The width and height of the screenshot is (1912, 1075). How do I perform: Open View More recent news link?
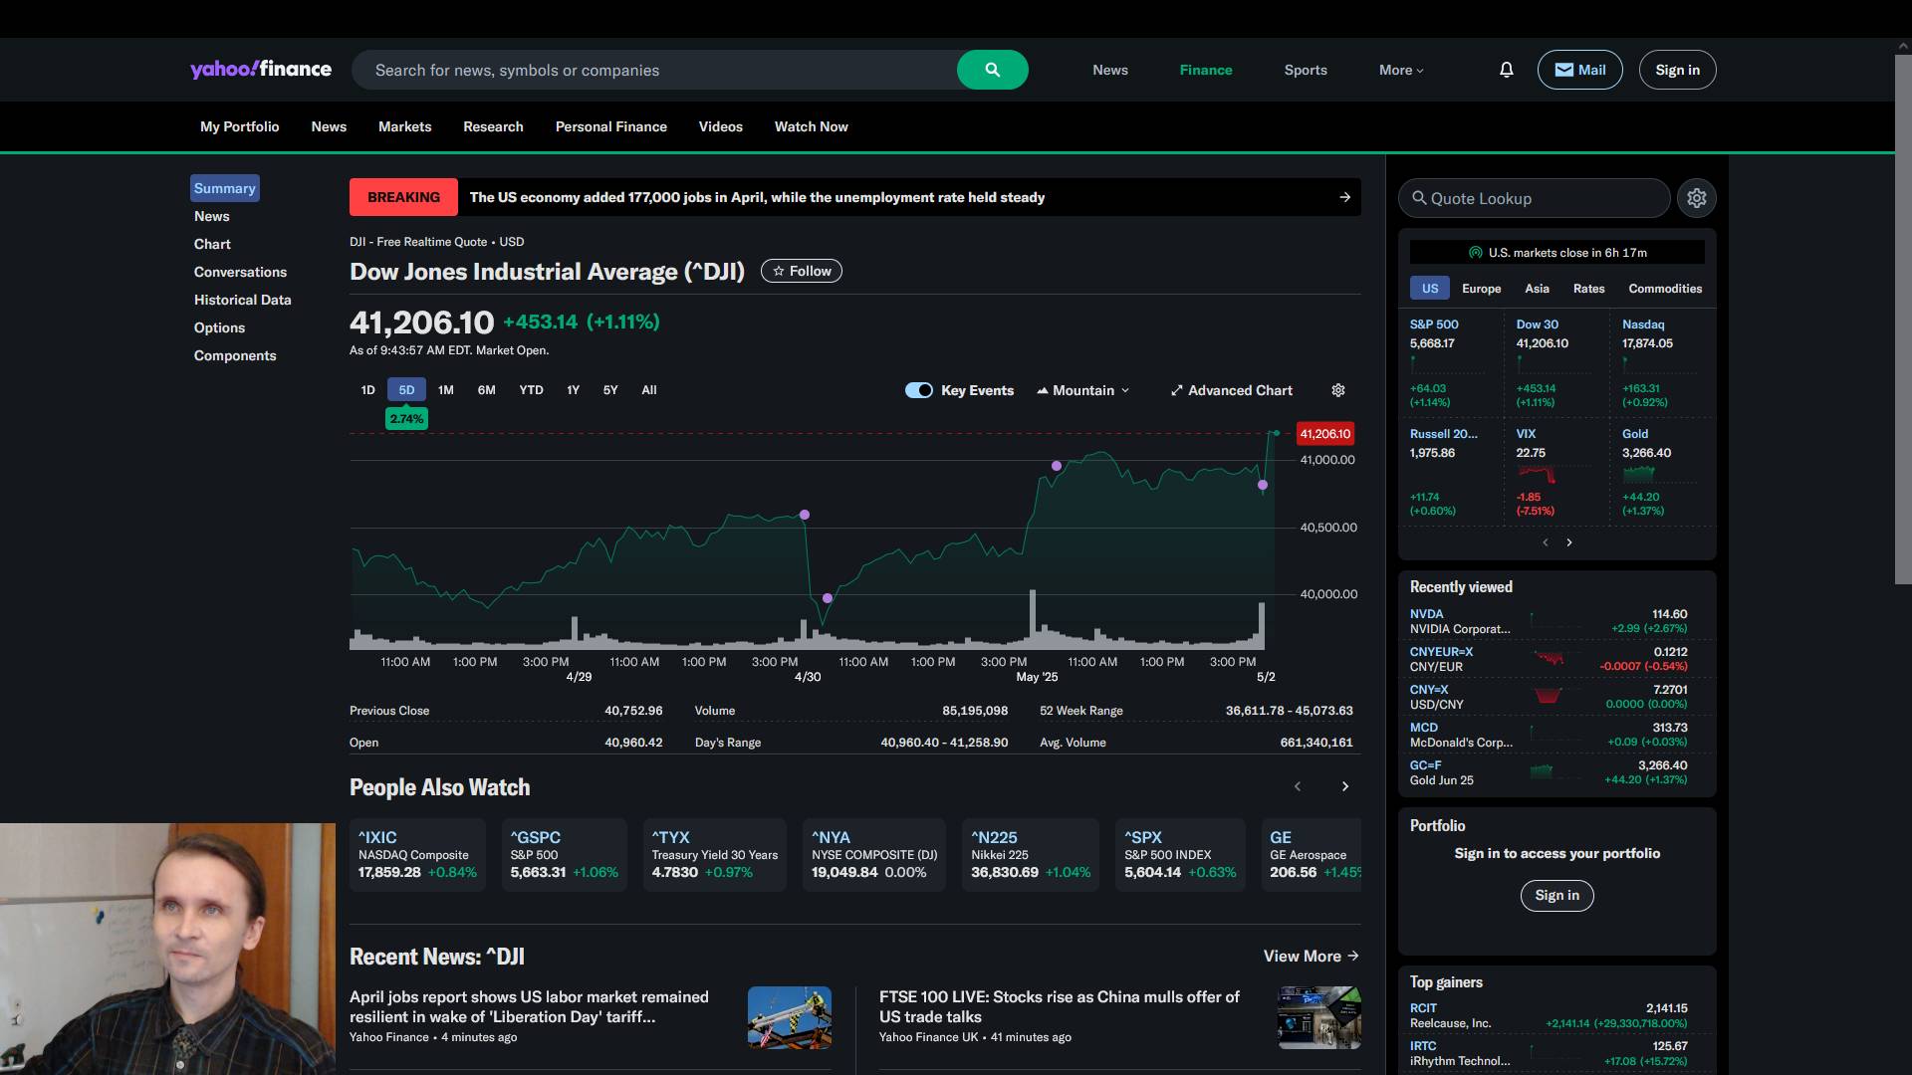(1311, 956)
